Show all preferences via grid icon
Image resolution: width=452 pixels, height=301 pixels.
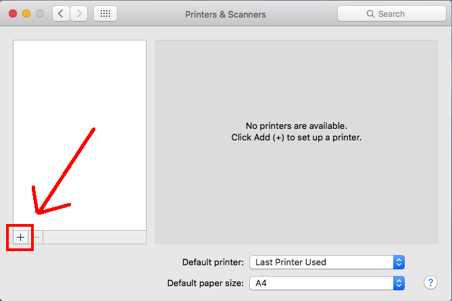(x=105, y=13)
